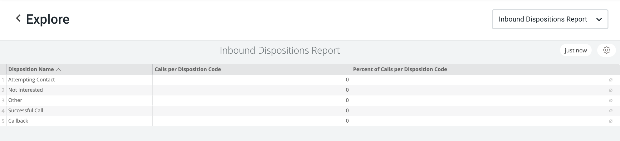Image resolution: width=620 pixels, height=141 pixels.
Task: Click the back arrow beside Explore
Action: pos(18,19)
